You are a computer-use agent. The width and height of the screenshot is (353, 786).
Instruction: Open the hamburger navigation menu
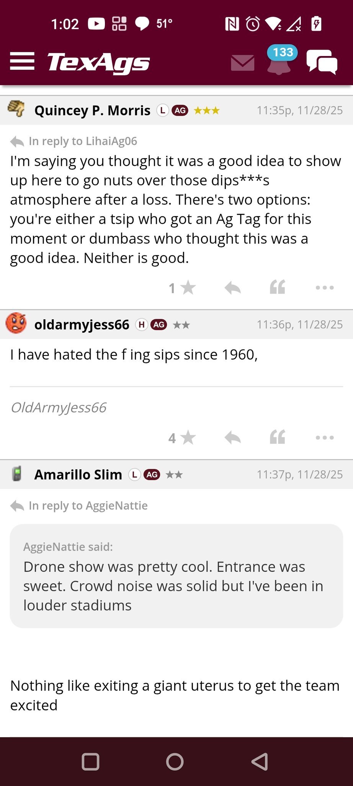(x=22, y=61)
